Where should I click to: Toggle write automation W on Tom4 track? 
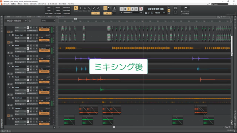pyautogui.click(x=31, y=90)
